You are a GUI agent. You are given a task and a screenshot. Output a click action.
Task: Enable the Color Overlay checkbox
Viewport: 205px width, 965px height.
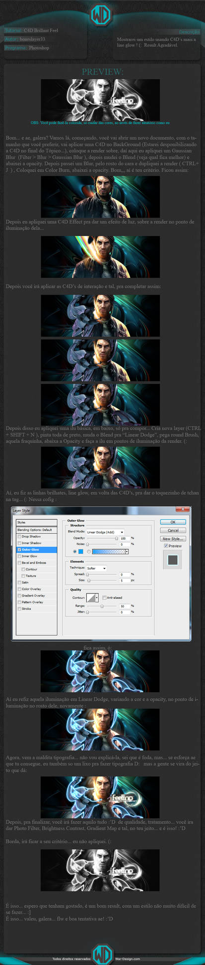point(19,588)
